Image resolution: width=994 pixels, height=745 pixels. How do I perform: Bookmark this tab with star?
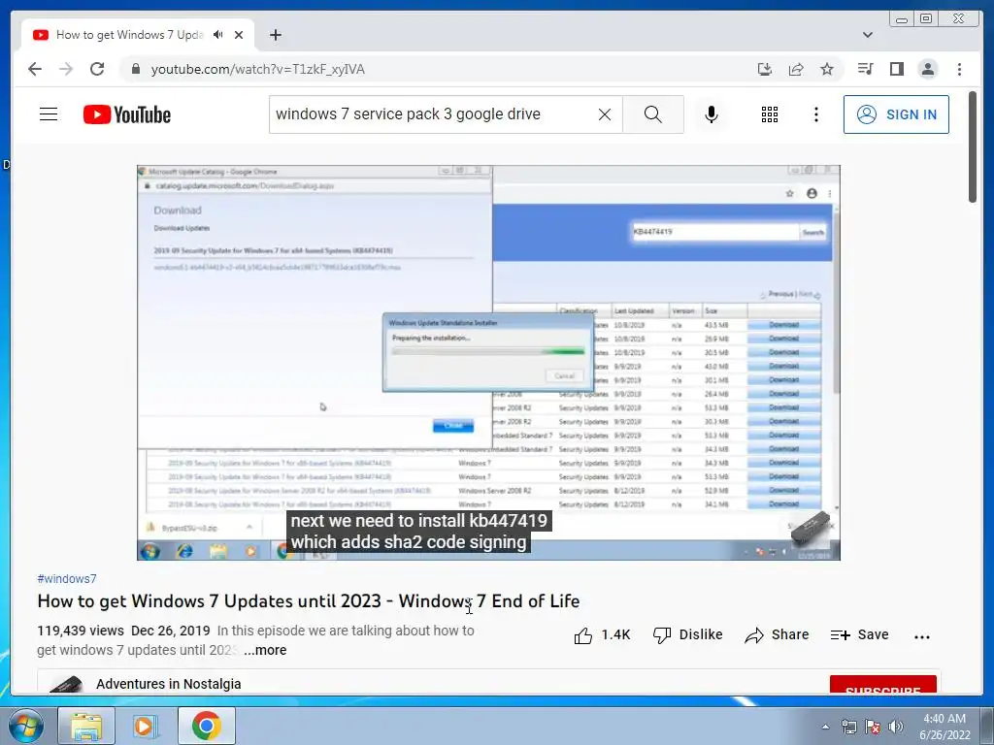click(x=827, y=69)
